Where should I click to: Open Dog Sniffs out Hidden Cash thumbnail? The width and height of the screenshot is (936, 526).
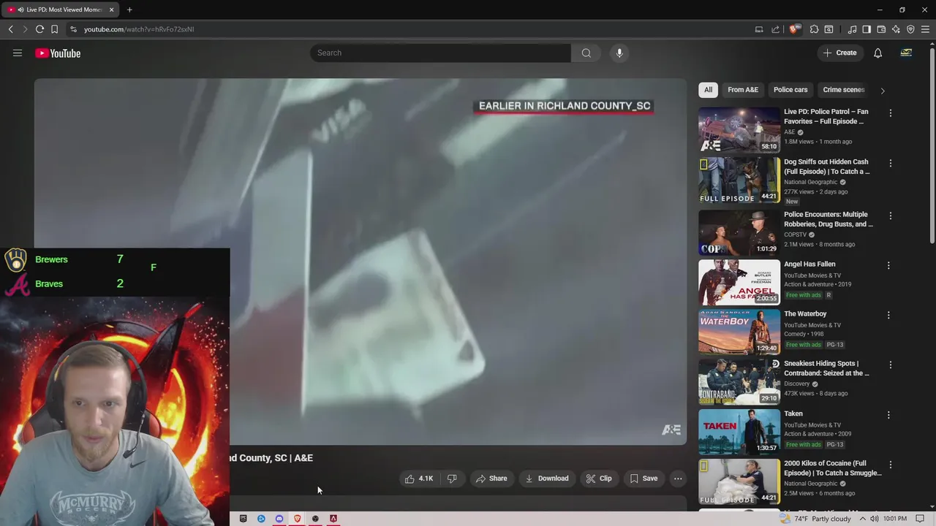[739, 180]
